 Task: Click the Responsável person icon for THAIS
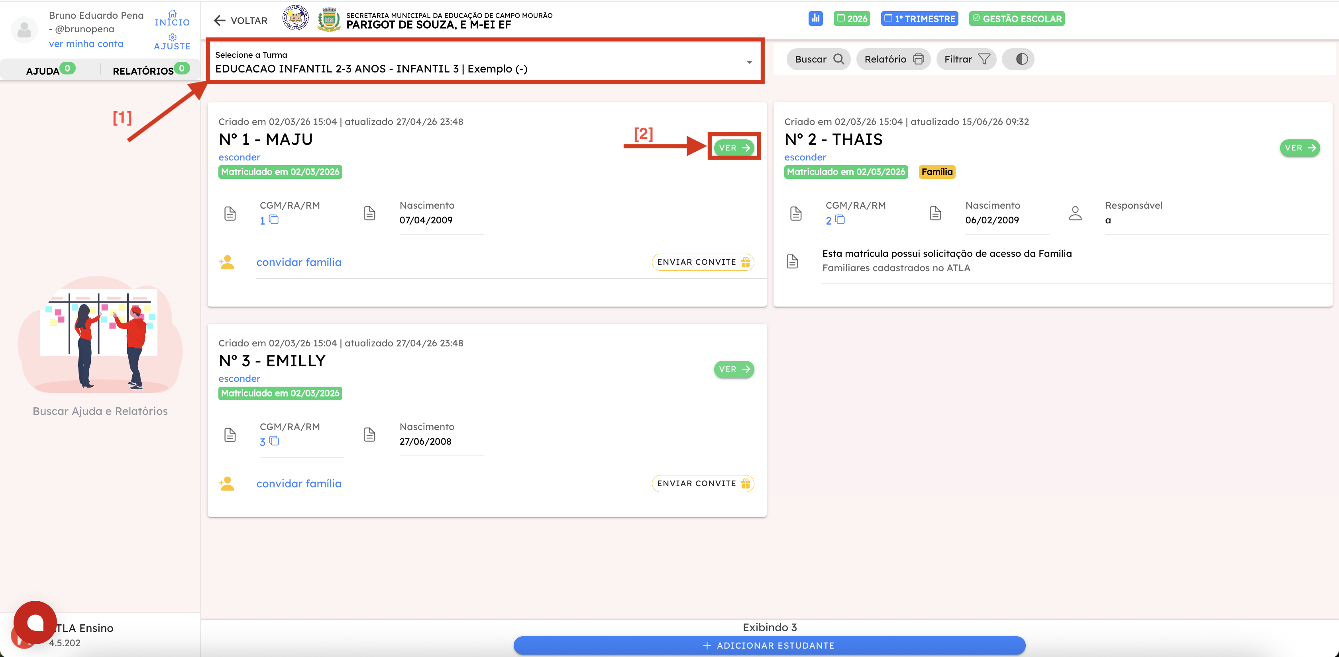point(1076,213)
